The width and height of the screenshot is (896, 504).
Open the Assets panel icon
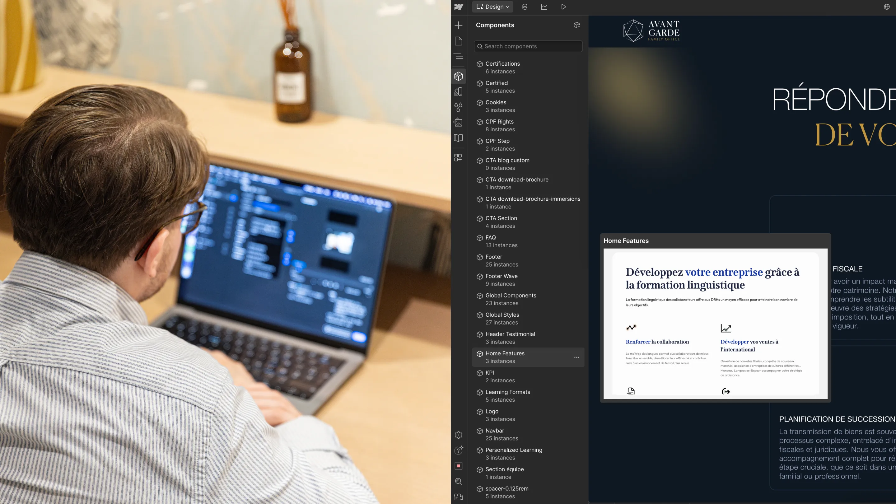point(459,123)
